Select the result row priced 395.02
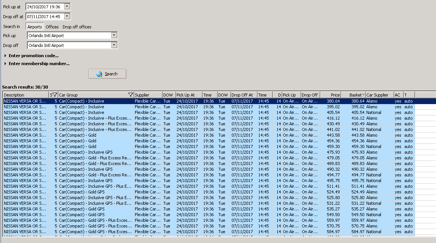Screen dimensions: 436x243 click(209, 107)
